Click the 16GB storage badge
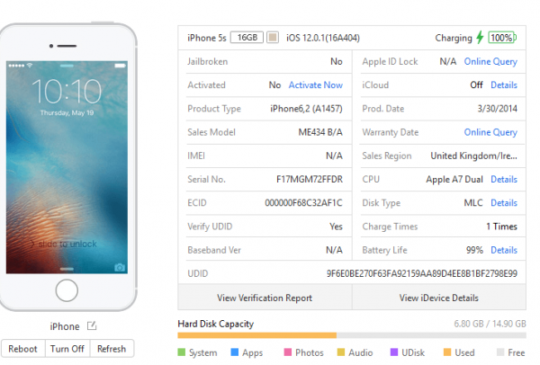 [247, 37]
